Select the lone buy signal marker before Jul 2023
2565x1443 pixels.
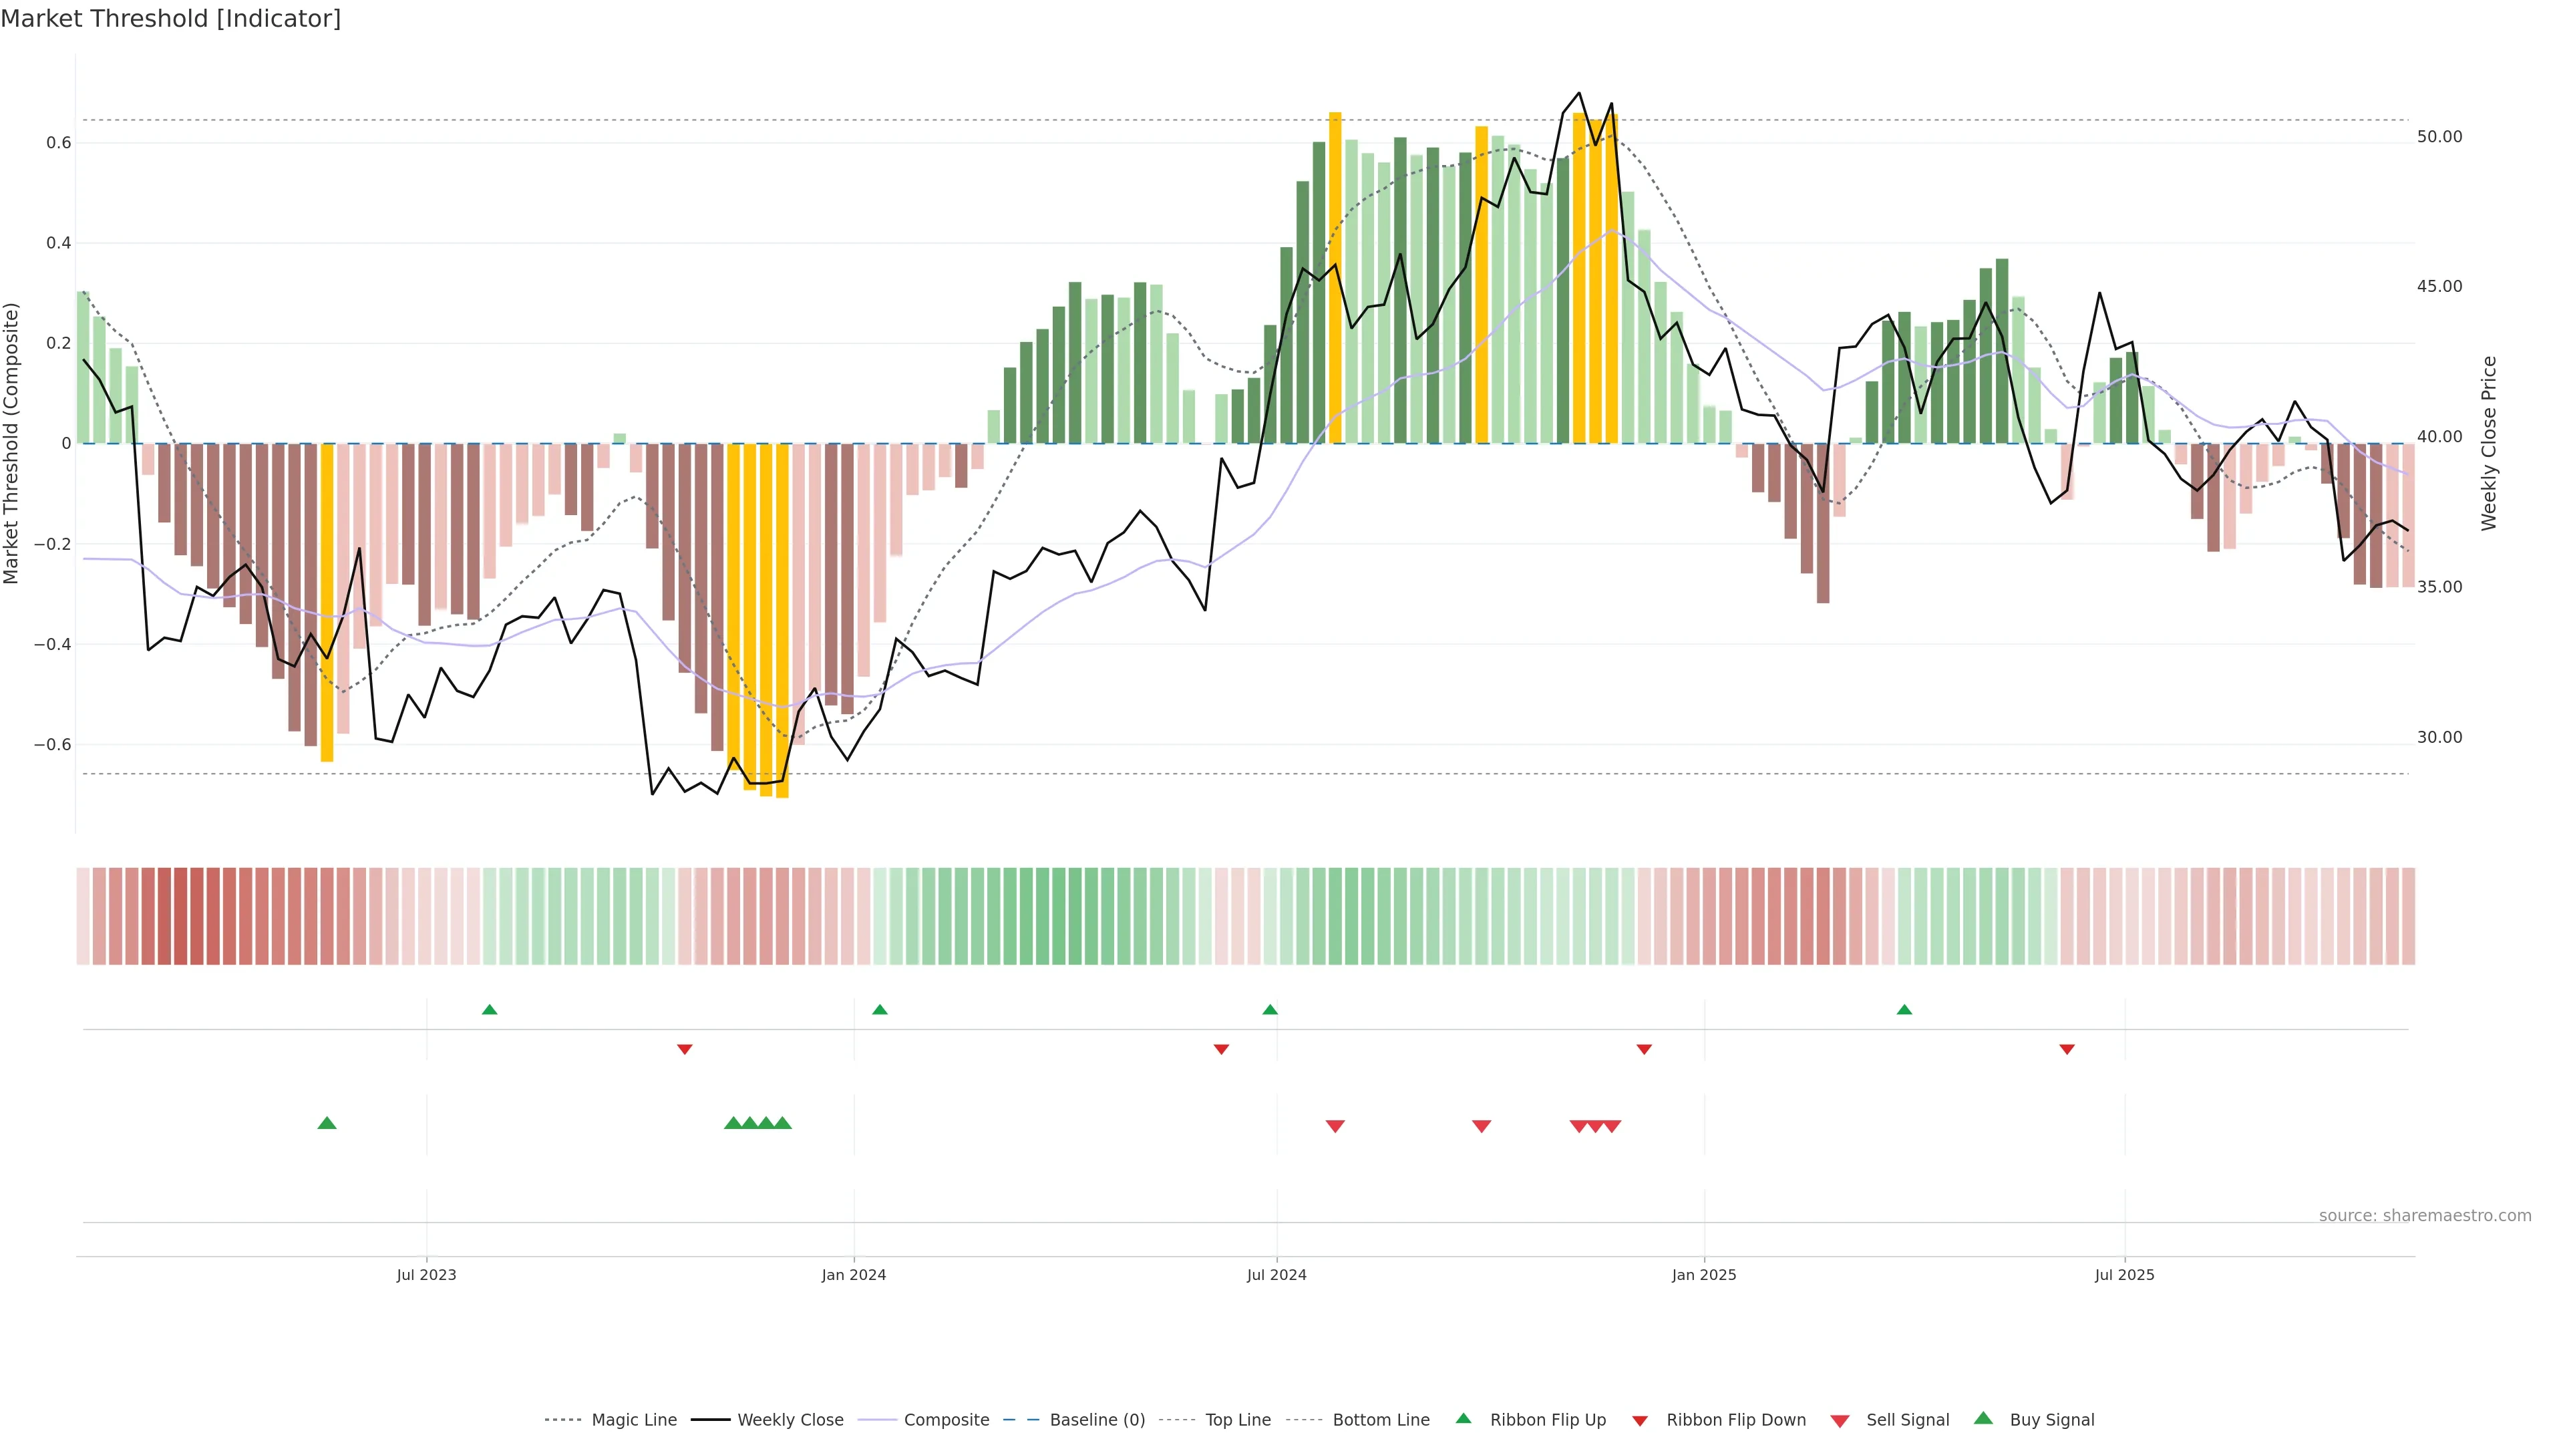pyautogui.click(x=327, y=1123)
